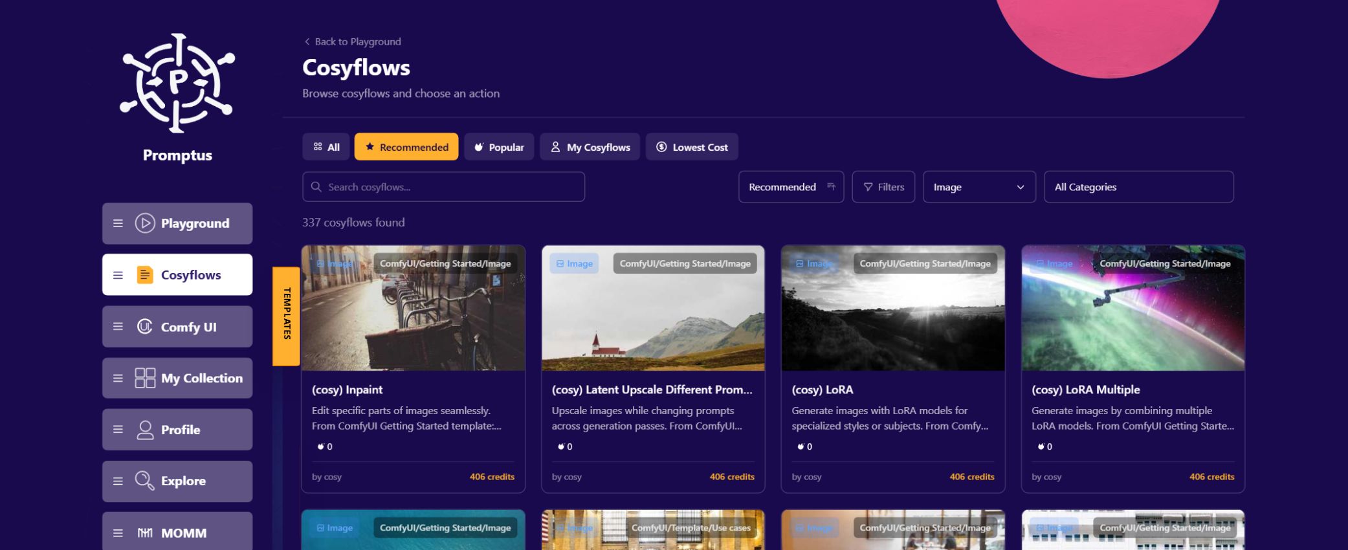
Task: Focus the Search cosyflows field
Action: pyautogui.click(x=443, y=187)
